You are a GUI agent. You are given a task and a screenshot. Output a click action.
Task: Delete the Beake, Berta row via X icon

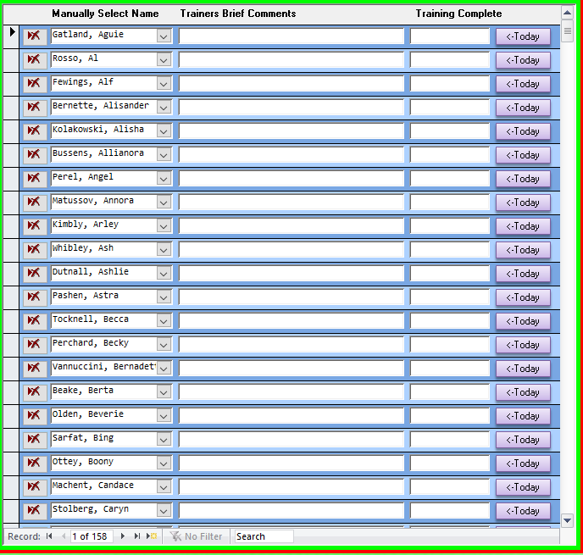(35, 392)
